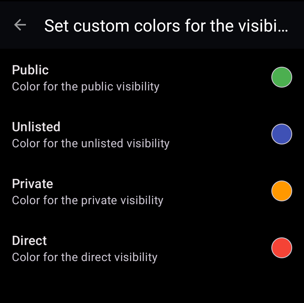Click the word "unlisted" in the Unlisted description
Screen dimensions: 304x303
click(x=102, y=144)
